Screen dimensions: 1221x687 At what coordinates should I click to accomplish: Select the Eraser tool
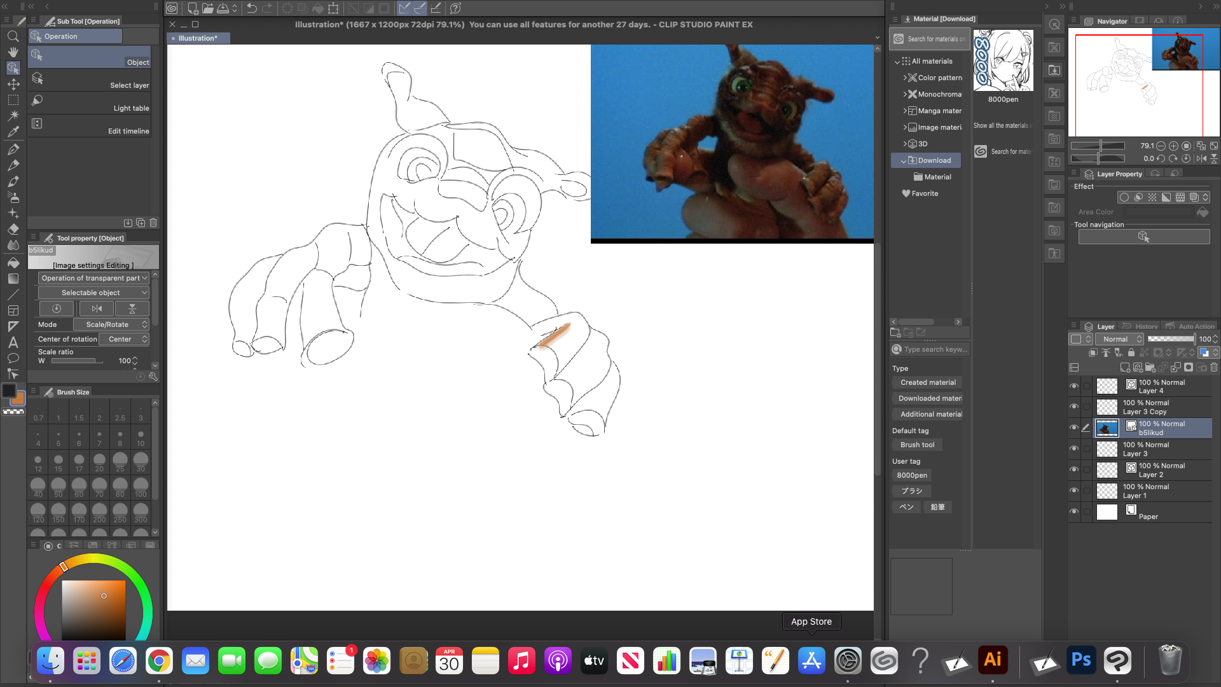pyautogui.click(x=13, y=229)
